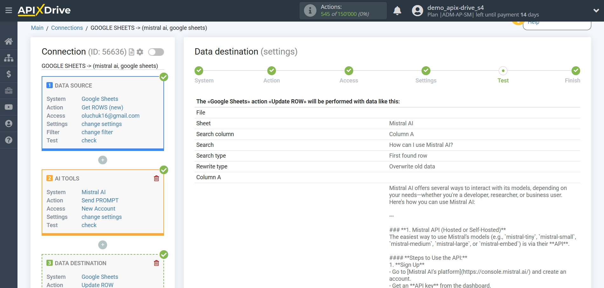The height and width of the screenshot is (288, 604).
Task: Select the Connections hierarchy icon in sidebar
Action: [9, 58]
